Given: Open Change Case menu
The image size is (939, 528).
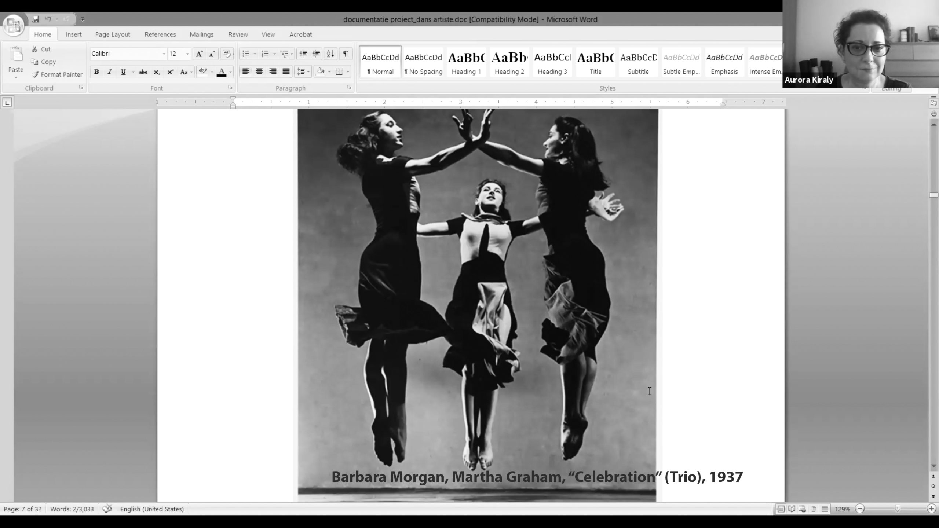Looking at the screenshot, I should (186, 72).
